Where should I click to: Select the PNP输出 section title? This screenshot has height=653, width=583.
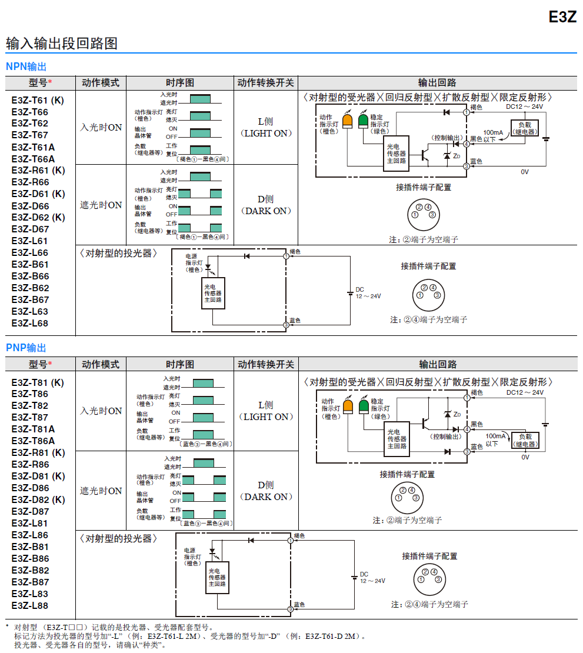(x=26, y=348)
